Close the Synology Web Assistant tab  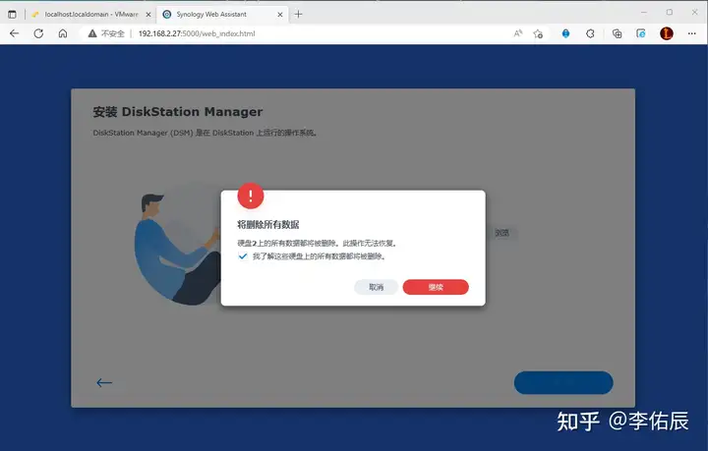(280, 15)
